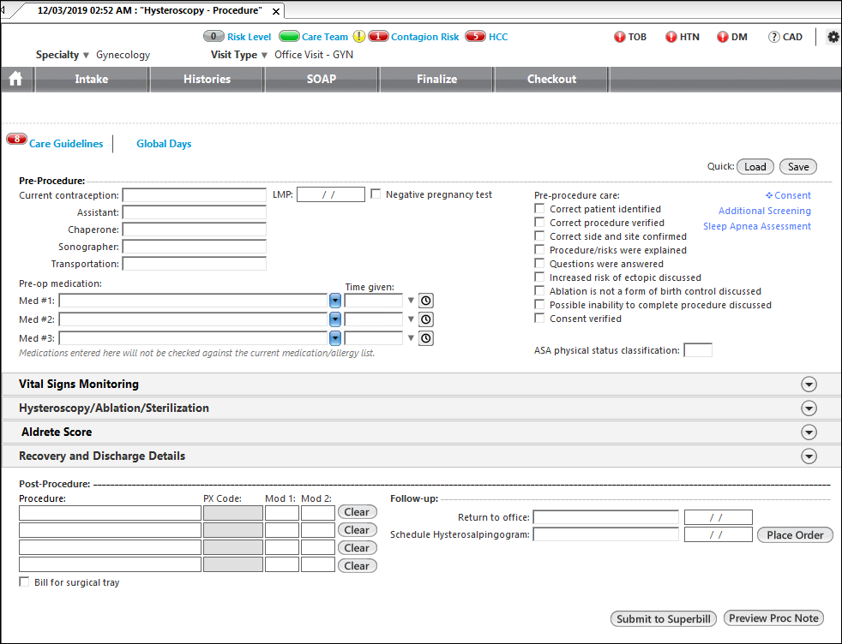The width and height of the screenshot is (842, 644).
Task: Go to the home icon tab
Action: 15,79
